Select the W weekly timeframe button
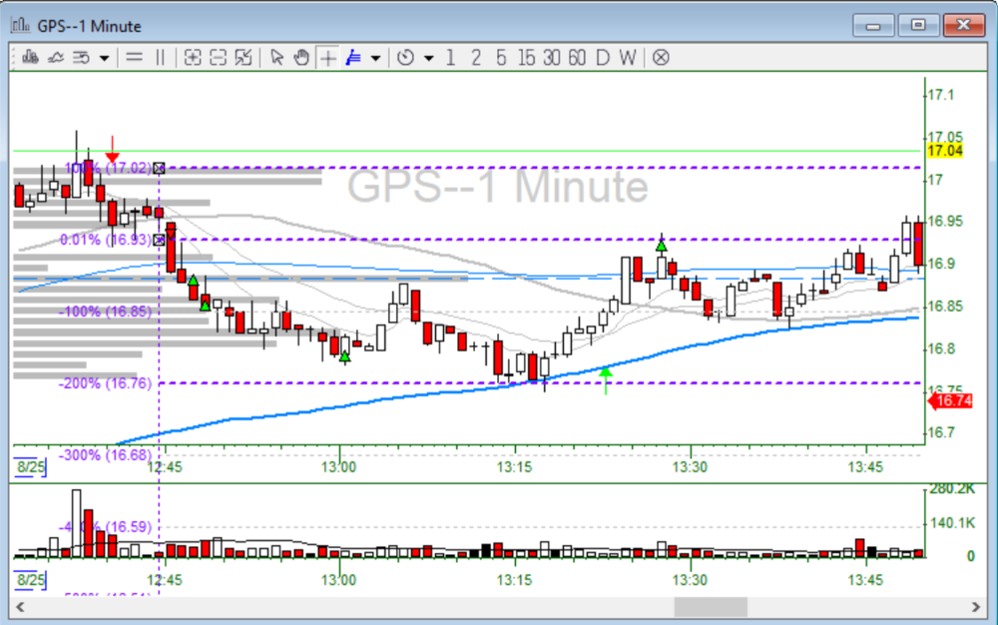Viewport: 998px width, 625px height. coord(626,58)
